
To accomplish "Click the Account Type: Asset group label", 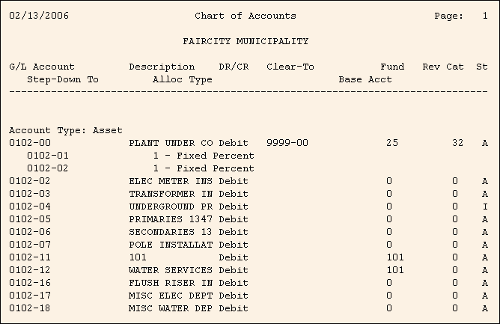I will [66, 130].
